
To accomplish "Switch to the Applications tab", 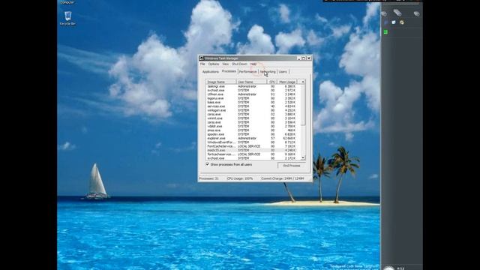I will 210,72.
